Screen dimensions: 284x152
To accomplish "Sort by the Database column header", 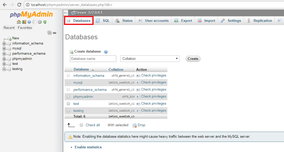I will [x=81, y=69].
